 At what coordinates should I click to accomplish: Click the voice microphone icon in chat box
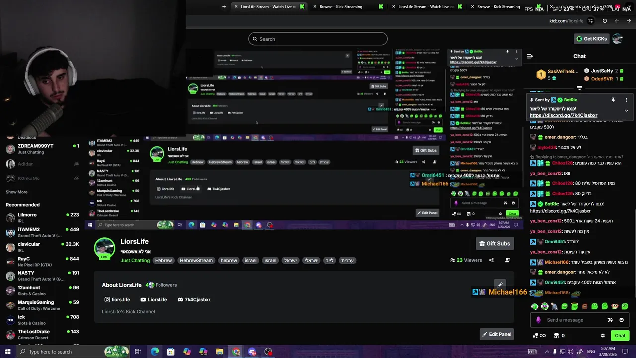click(538, 320)
